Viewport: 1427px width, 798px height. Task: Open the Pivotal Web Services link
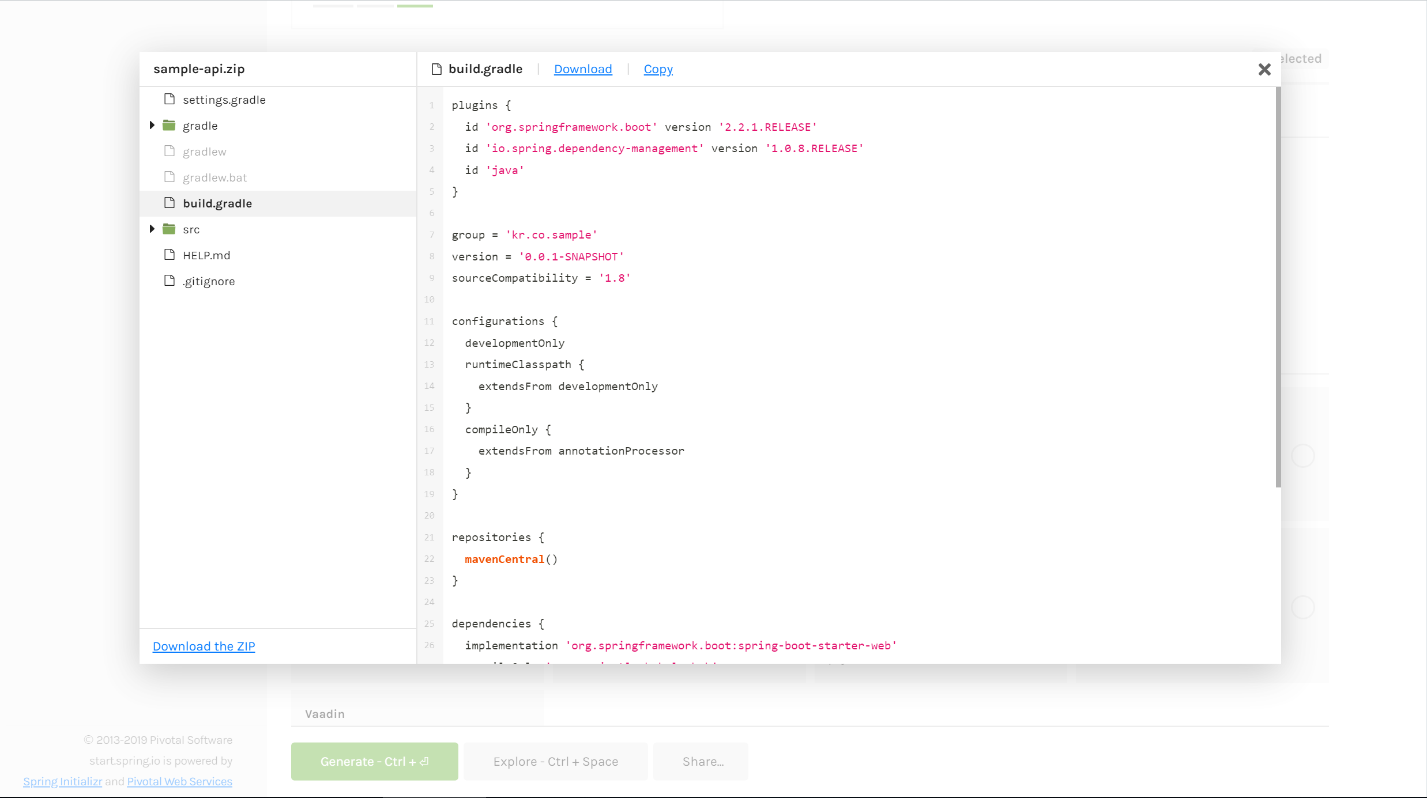pyautogui.click(x=179, y=781)
